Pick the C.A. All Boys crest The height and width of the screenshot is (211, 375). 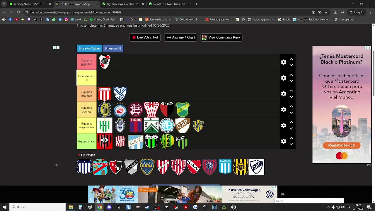tap(131, 167)
